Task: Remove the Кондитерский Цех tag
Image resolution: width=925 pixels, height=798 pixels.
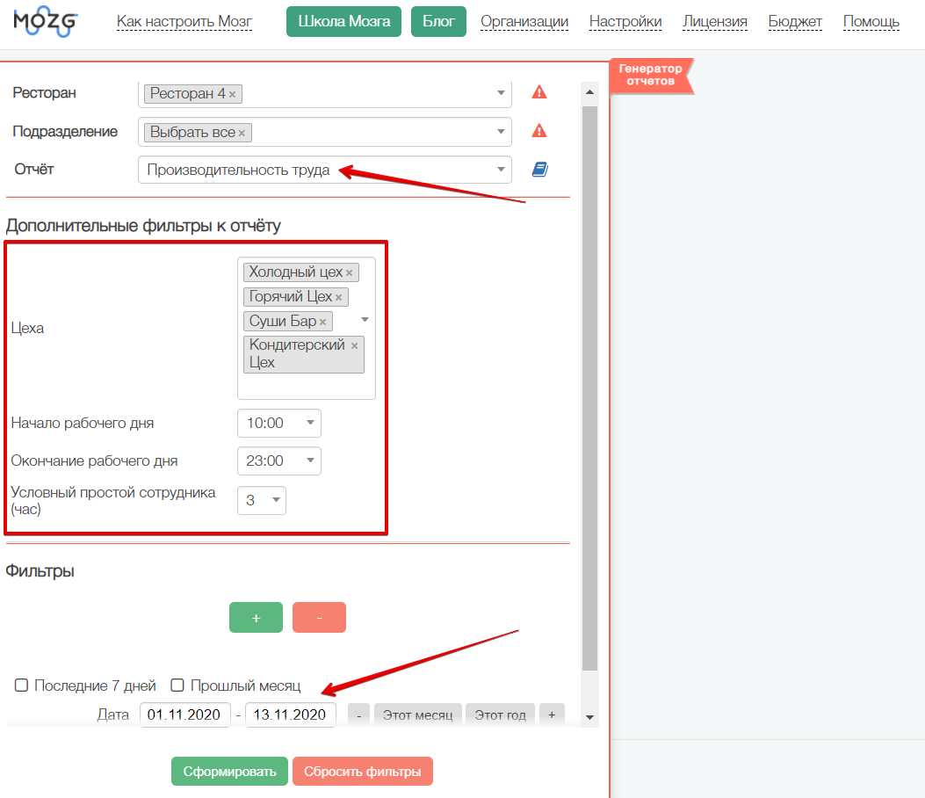Action: point(354,346)
